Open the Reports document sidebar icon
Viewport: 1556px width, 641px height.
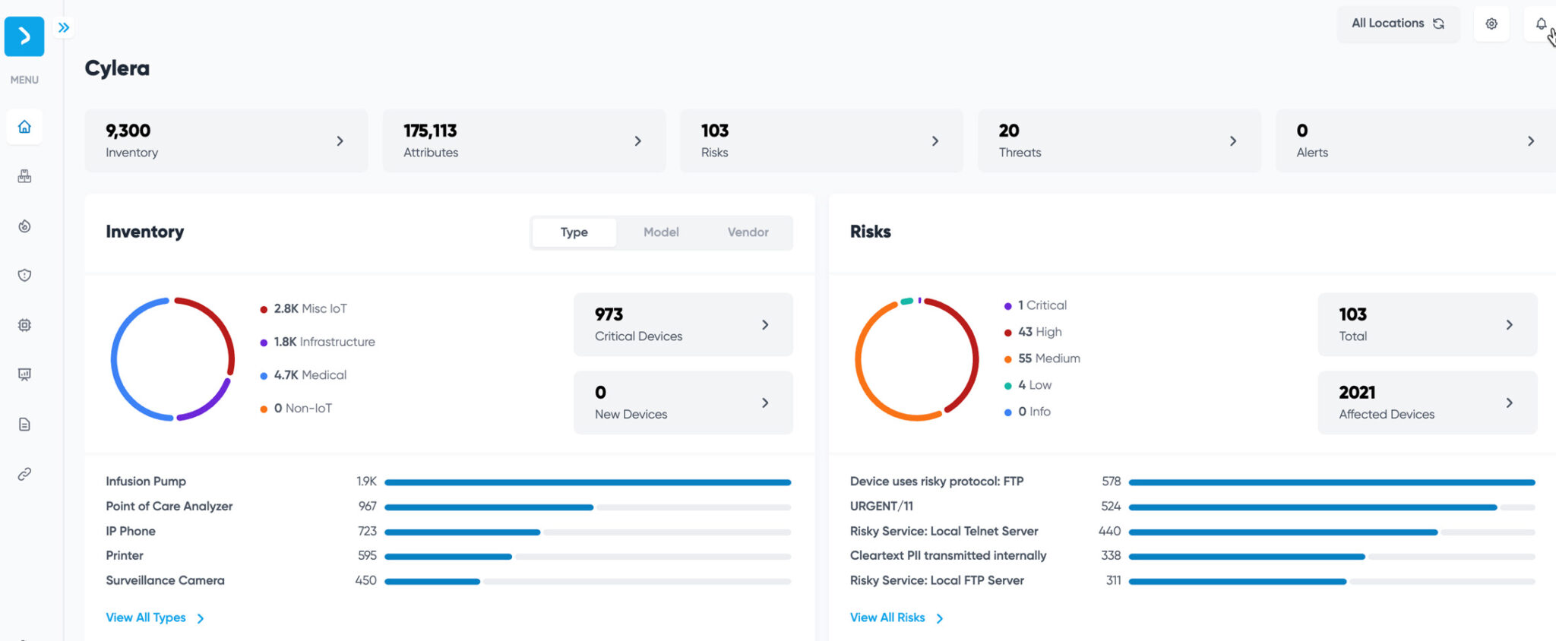coord(24,424)
